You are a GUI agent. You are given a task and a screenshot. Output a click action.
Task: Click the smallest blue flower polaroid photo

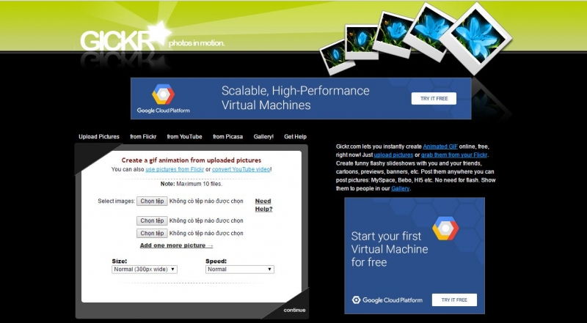coord(337,57)
